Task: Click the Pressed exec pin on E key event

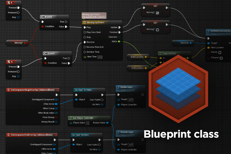Action: pyautogui.click(x=19, y=8)
